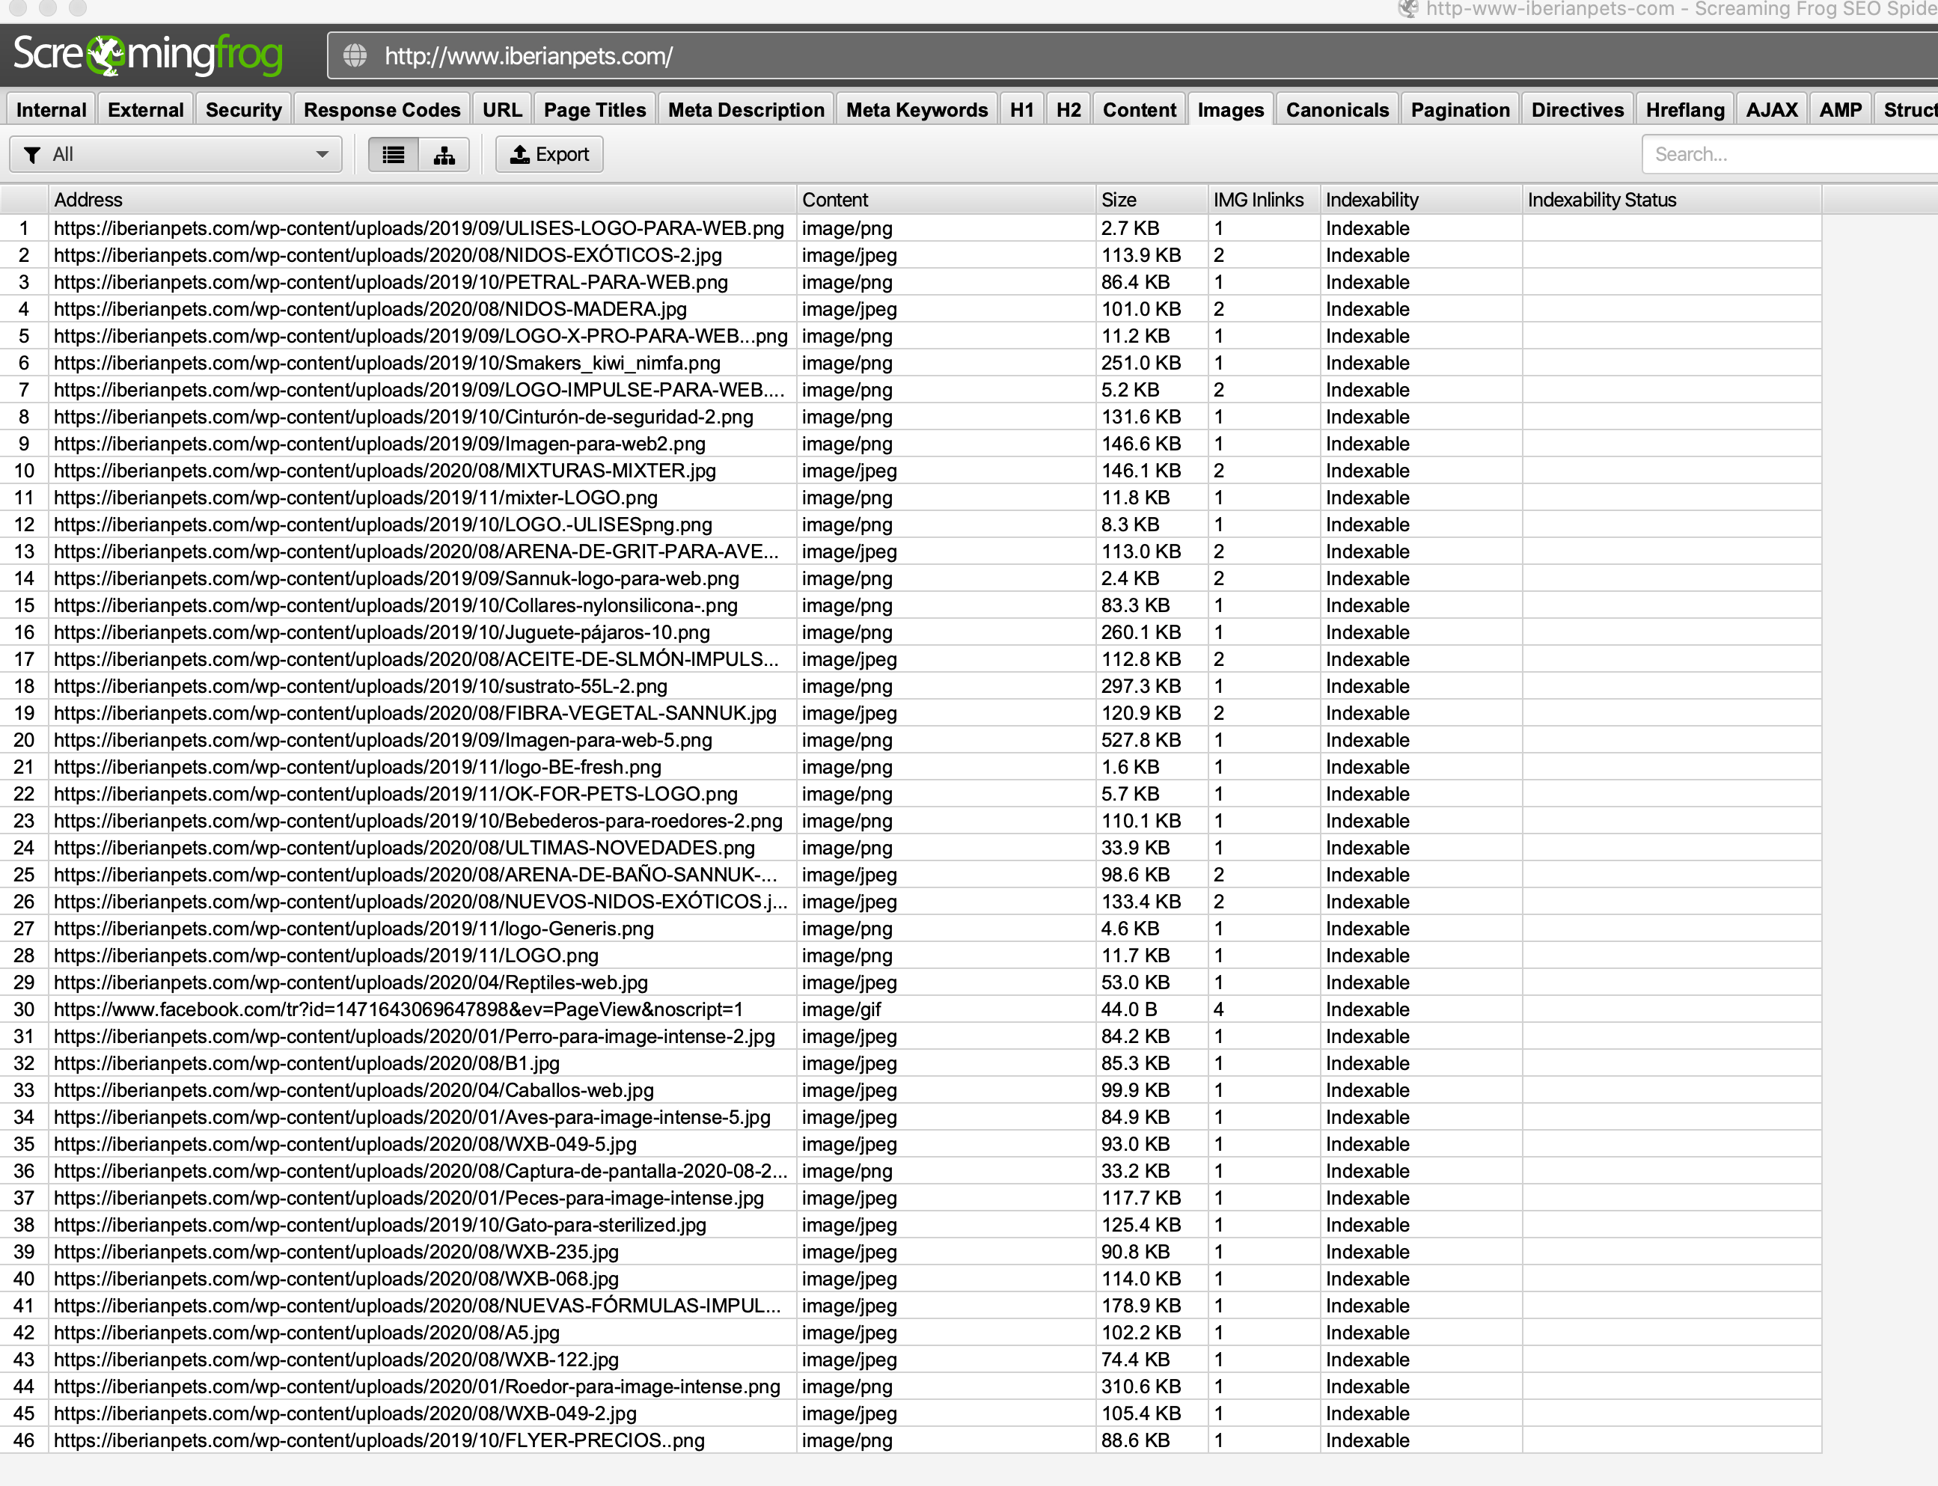This screenshot has width=1938, height=1486.
Task: Select the Images tab
Action: click(x=1230, y=110)
